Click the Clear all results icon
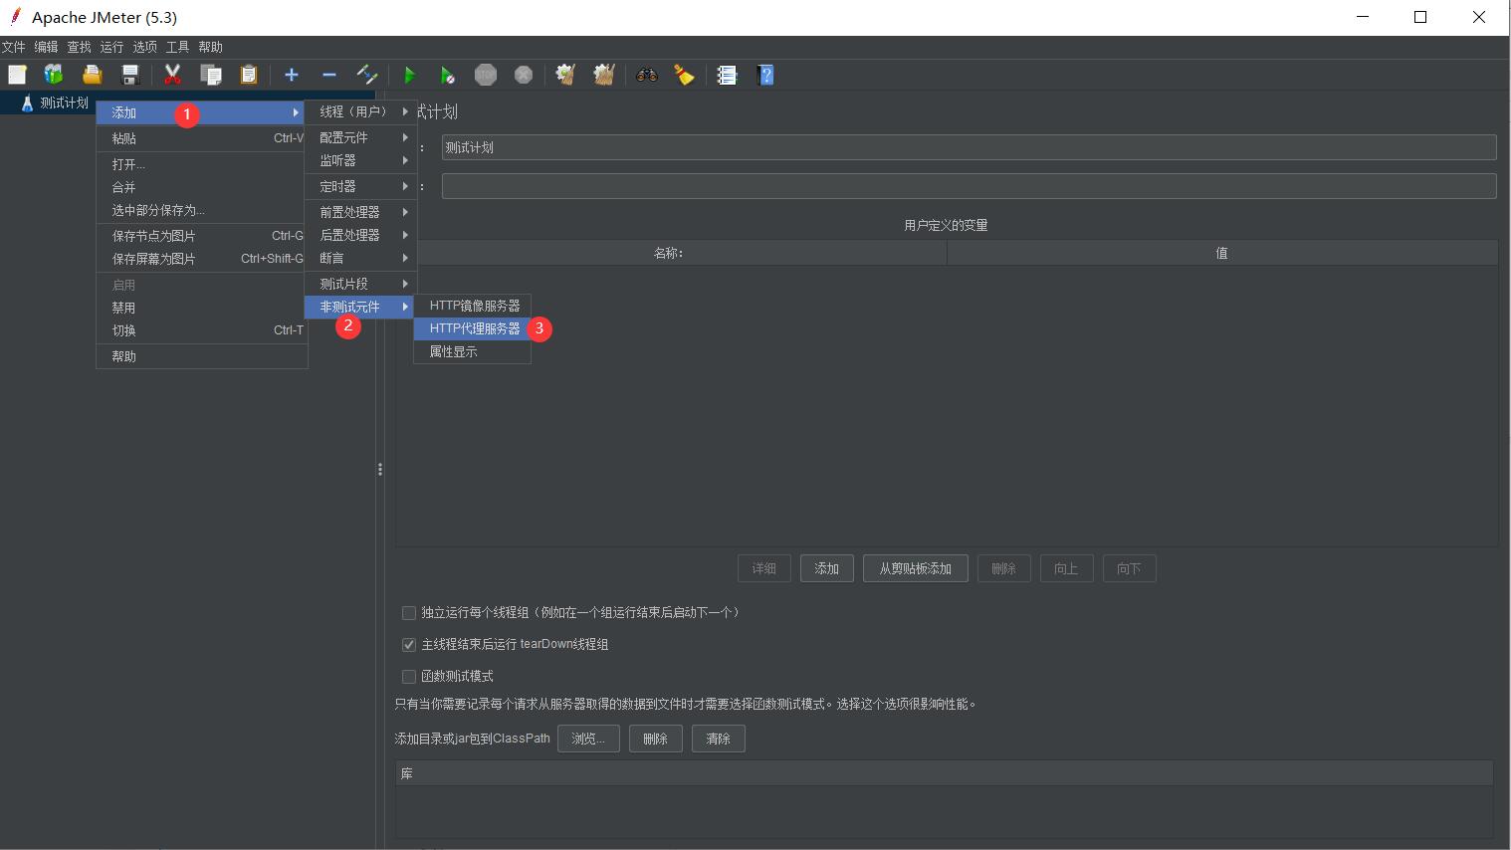Screen dimensions: 1511x850 [x=603, y=75]
